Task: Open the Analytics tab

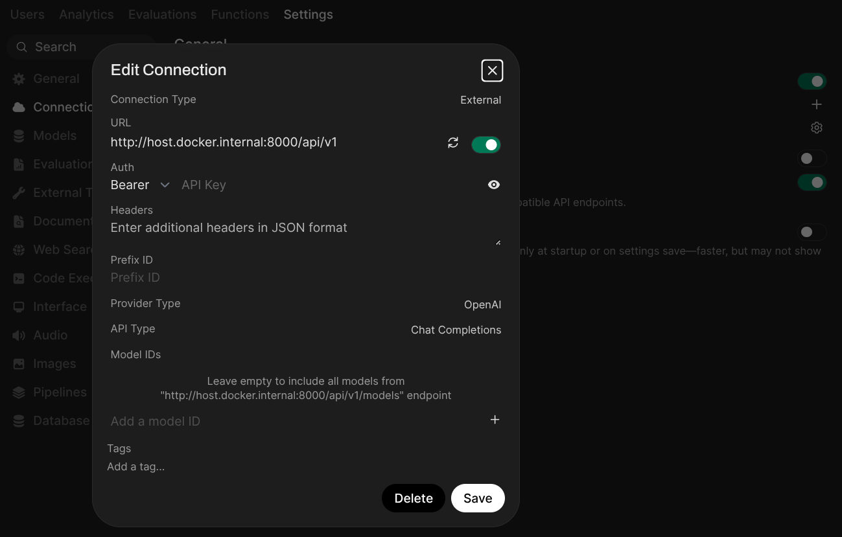Action: (x=86, y=14)
